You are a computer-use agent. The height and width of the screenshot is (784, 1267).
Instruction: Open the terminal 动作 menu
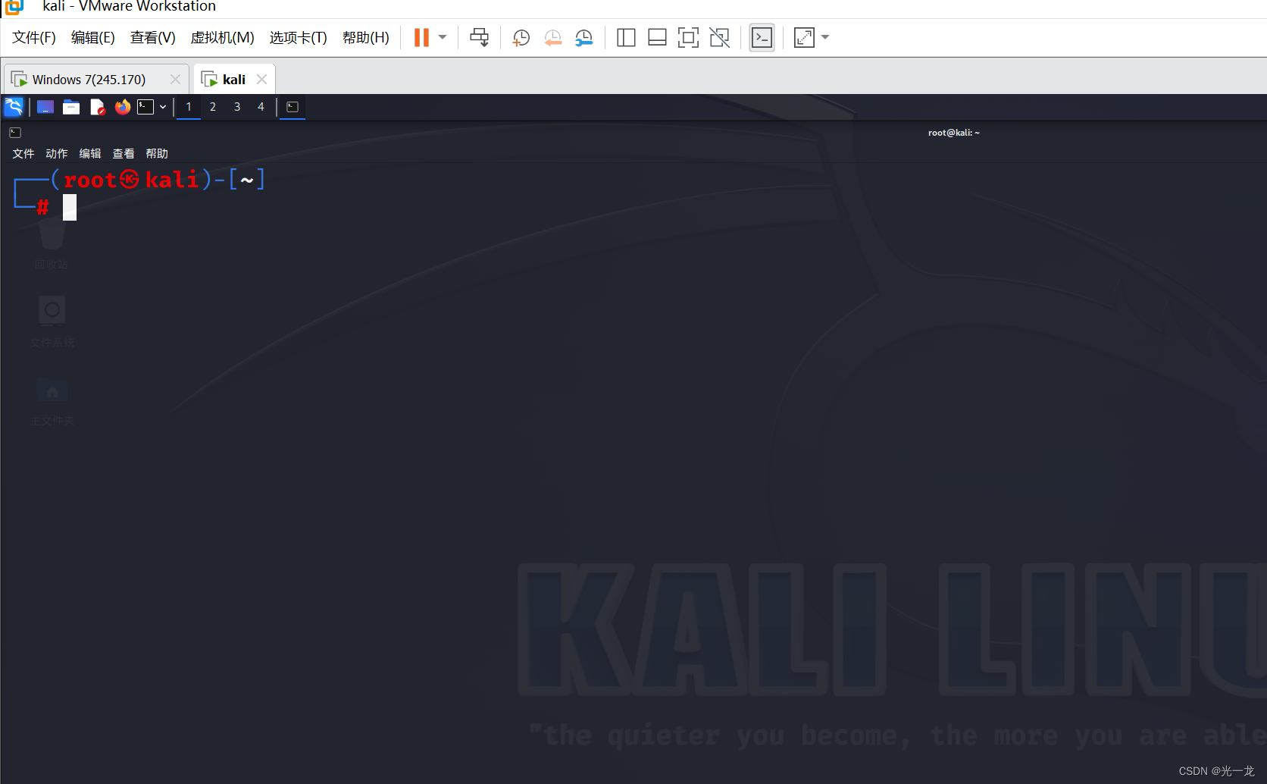click(57, 154)
